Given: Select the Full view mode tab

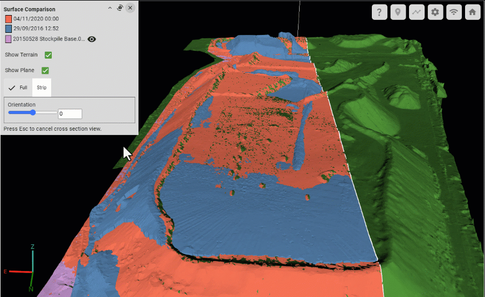Looking at the screenshot, I should 18,88.
